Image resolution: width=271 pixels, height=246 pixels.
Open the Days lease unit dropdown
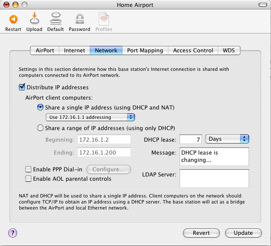click(x=227, y=139)
